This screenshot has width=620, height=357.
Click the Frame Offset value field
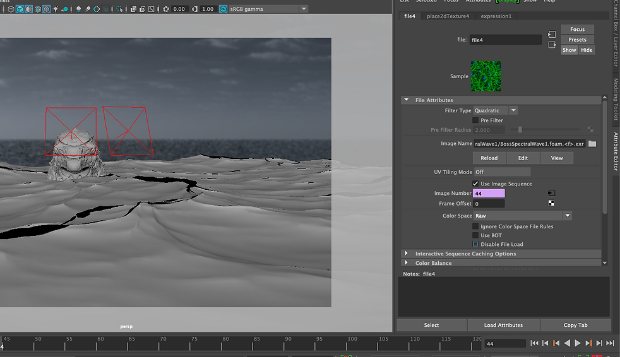tap(489, 203)
